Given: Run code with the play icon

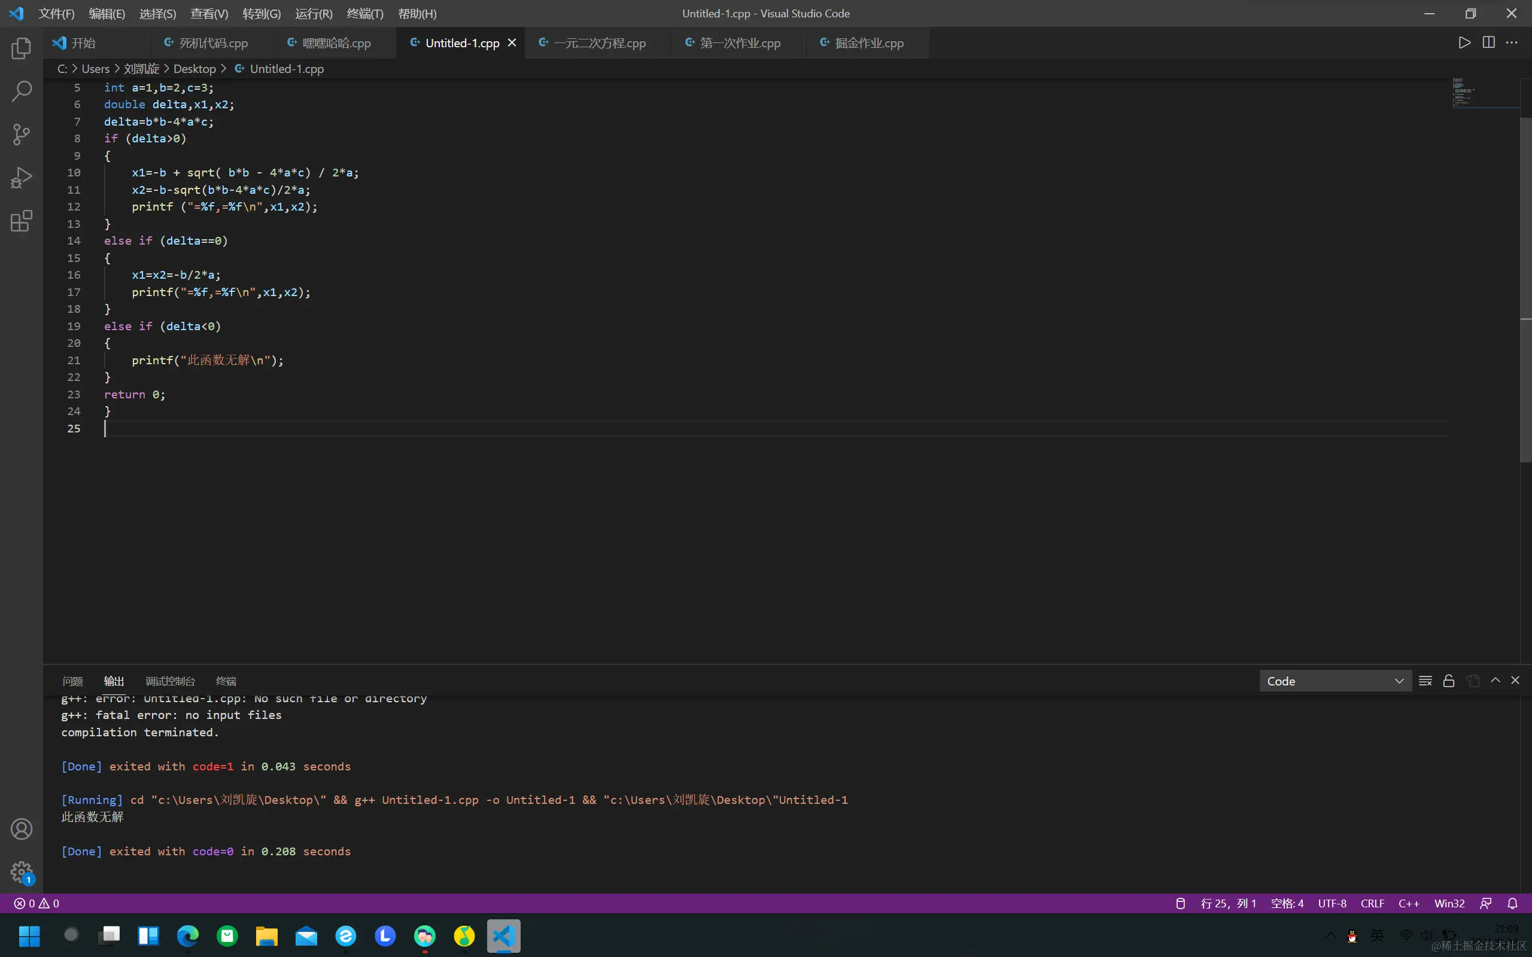Looking at the screenshot, I should pyautogui.click(x=1464, y=42).
